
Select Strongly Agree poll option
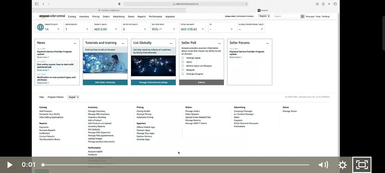pos(183,58)
